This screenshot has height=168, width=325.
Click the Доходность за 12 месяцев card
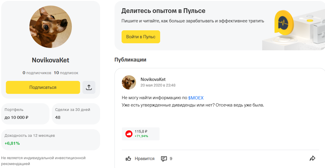(51, 139)
